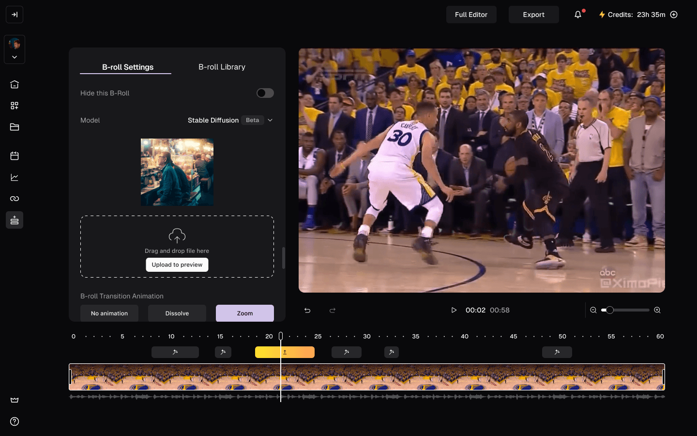Screen dimensions: 697x436
Task: Redo the last action
Action: coord(333,310)
